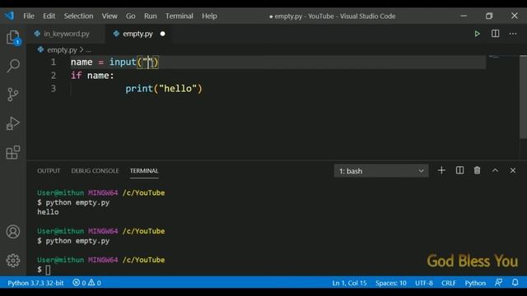Viewport: 527px width, 296px height.
Task: Show errors and warnings count
Action: coord(86,283)
